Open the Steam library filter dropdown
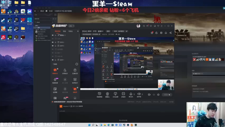The image size is (225, 127). [x=43, y=19]
